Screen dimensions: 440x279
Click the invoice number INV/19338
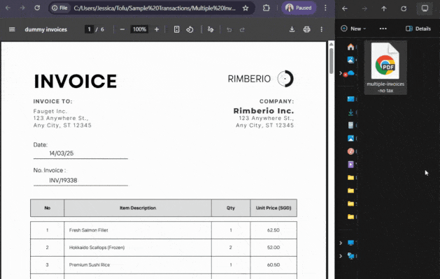[x=63, y=181]
